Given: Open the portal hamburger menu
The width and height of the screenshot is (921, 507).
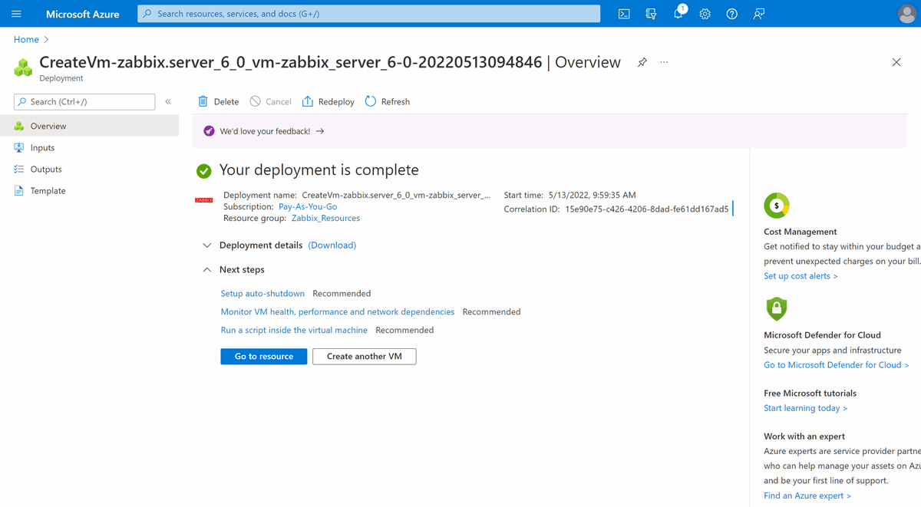Looking at the screenshot, I should 16,14.
